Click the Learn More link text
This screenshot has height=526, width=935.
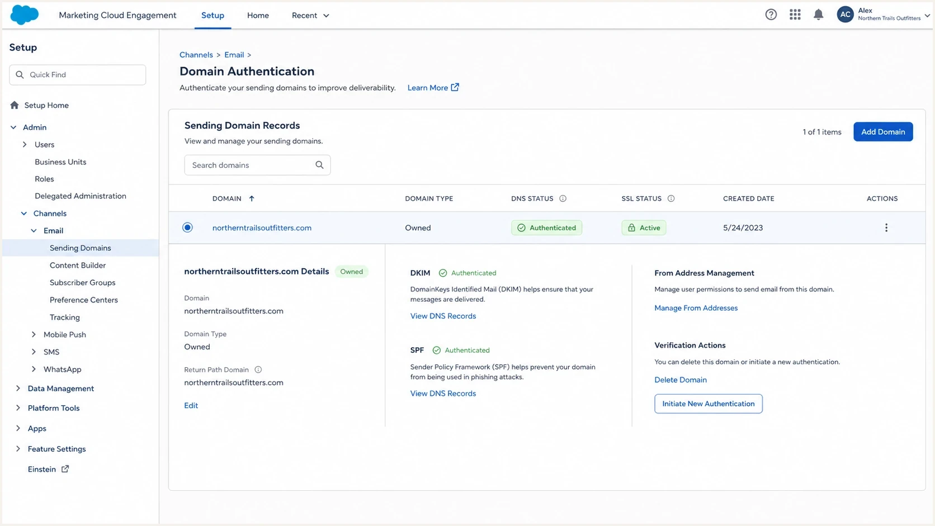(428, 88)
